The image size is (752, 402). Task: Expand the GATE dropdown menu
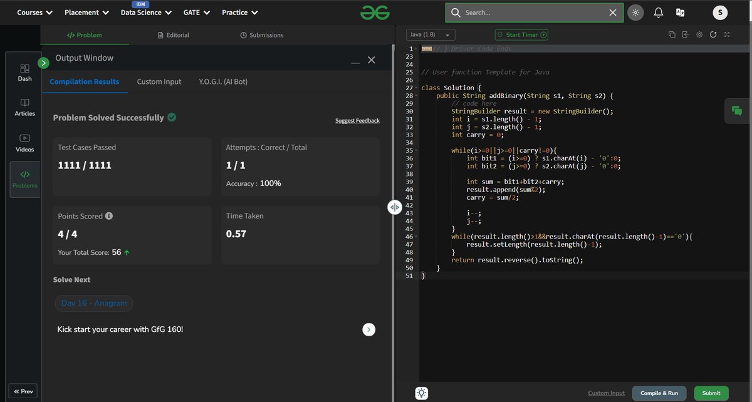click(197, 13)
